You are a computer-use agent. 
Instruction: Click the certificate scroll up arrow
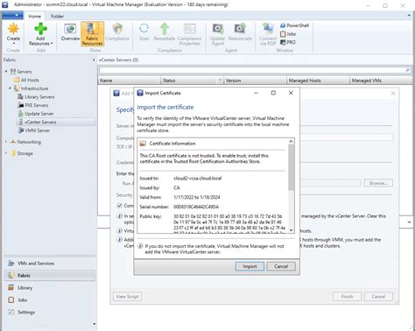tap(291, 142)
